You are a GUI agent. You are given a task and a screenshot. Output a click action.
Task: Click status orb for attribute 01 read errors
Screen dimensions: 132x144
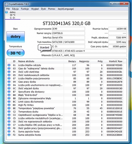pyautogui.click(x=9, y=65)
